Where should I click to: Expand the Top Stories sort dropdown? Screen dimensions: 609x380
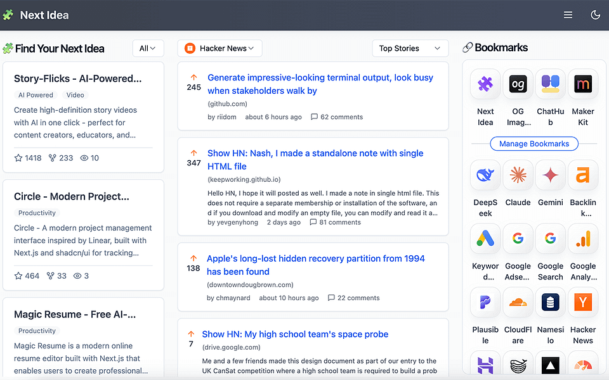click(410, 49)
